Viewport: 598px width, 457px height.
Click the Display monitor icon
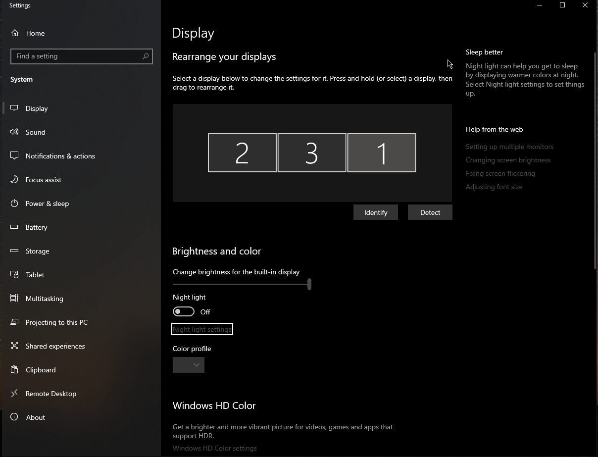click(15, 108)
